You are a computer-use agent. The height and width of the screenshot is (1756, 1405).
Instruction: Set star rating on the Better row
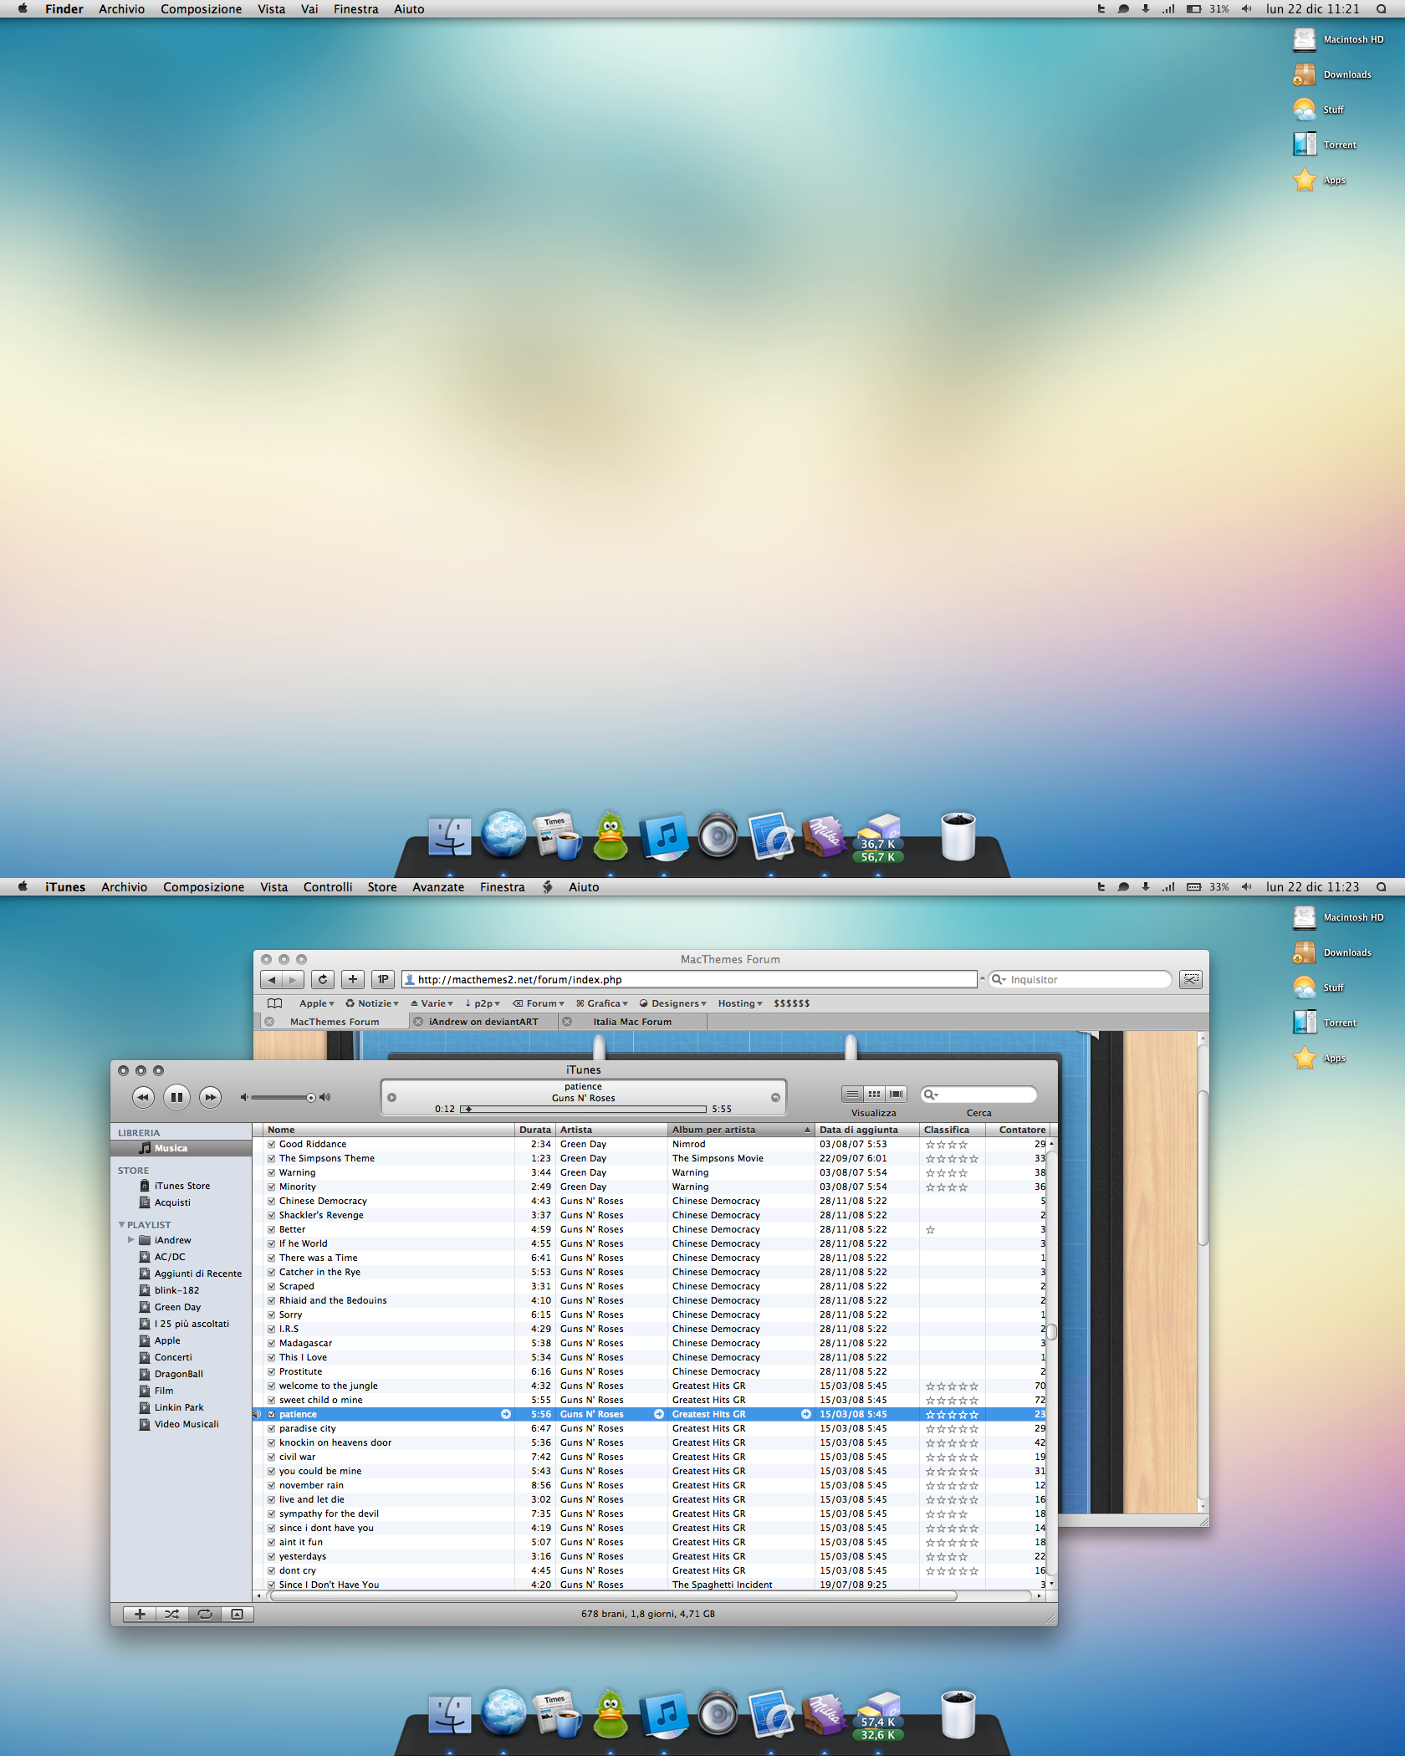click(952, 1229)
